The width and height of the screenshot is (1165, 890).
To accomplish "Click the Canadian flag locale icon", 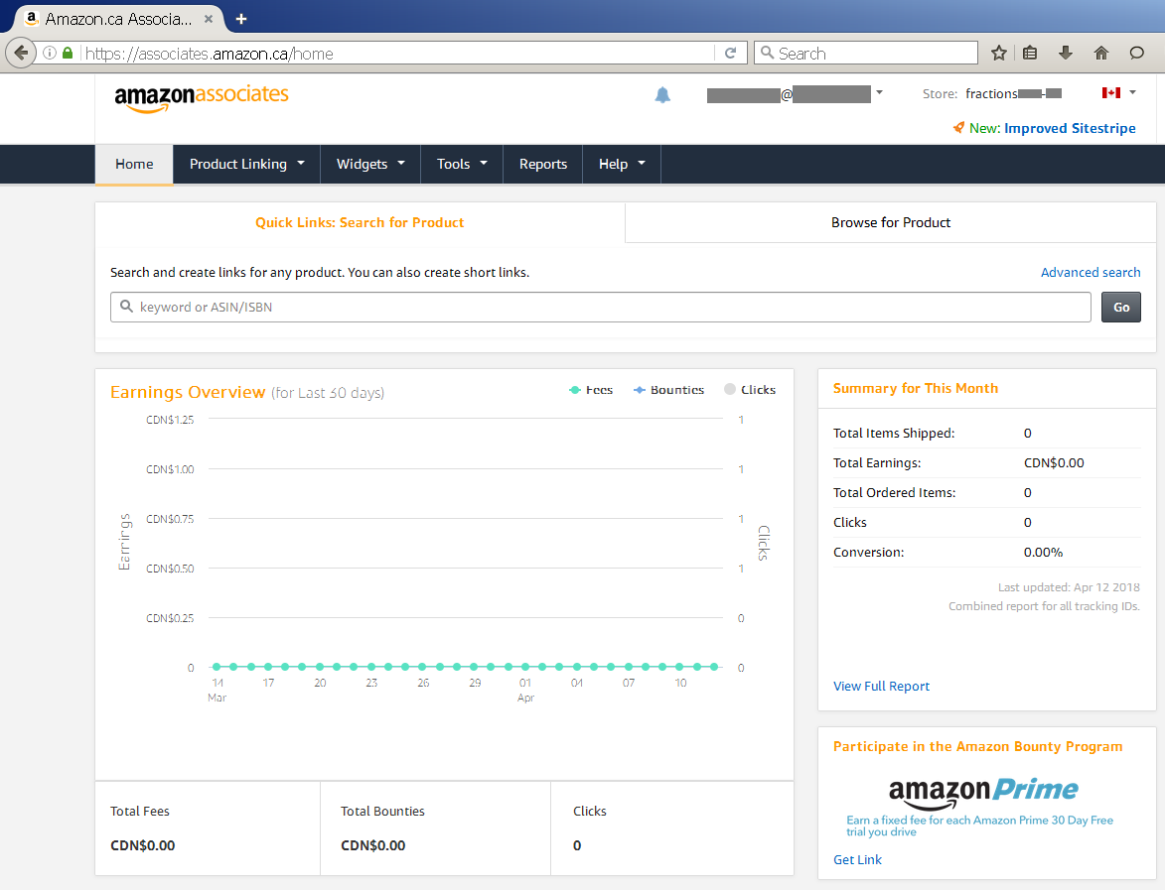I will (1110, 93).
